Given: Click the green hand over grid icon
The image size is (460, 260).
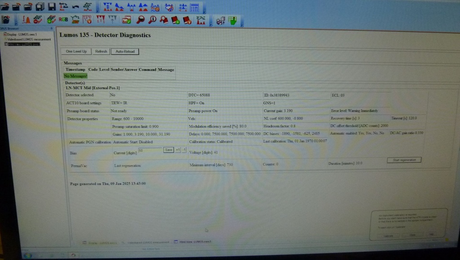Looking at the screenshot, I should pos(232,21).
